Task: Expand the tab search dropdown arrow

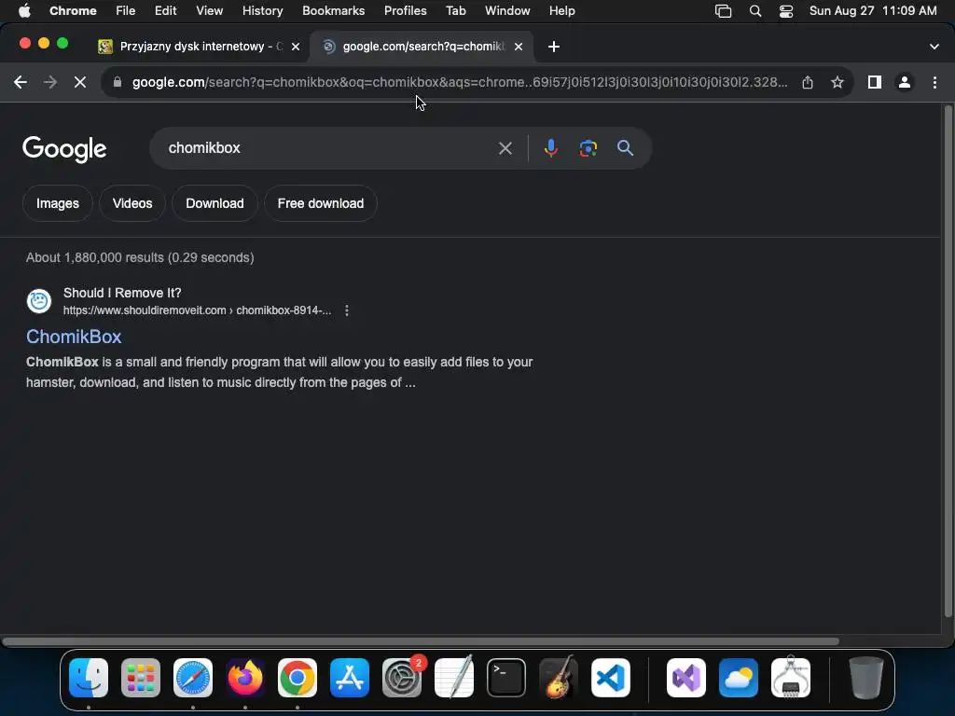Action: click(x=934, y=47)
